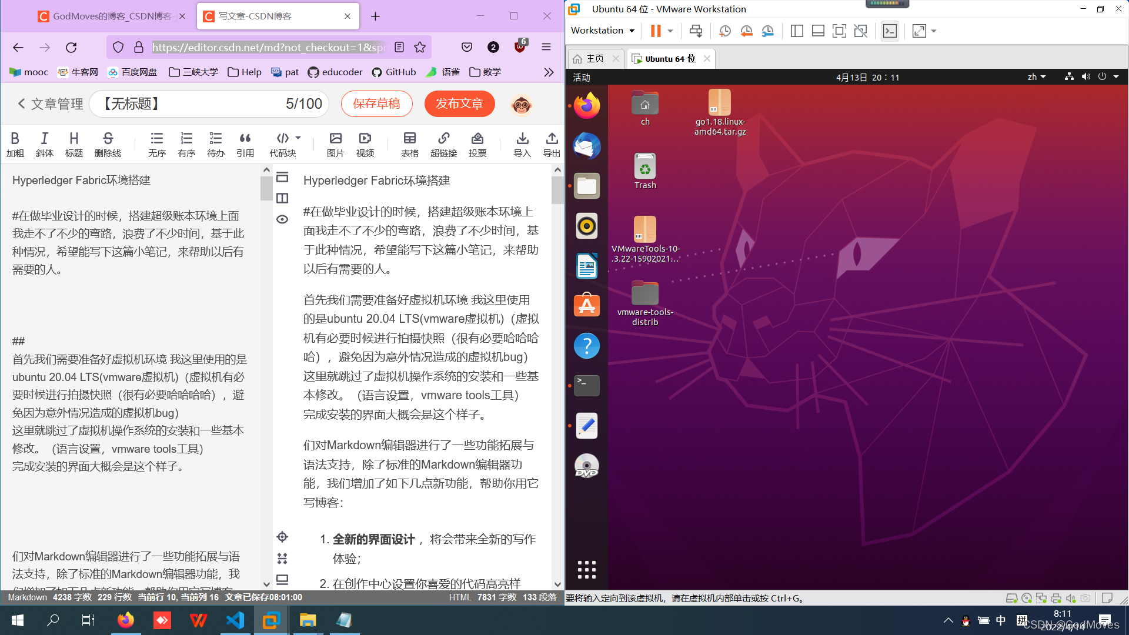
Task: Open snapshot manager in VMware toolbar
Action: click(767, 31)
